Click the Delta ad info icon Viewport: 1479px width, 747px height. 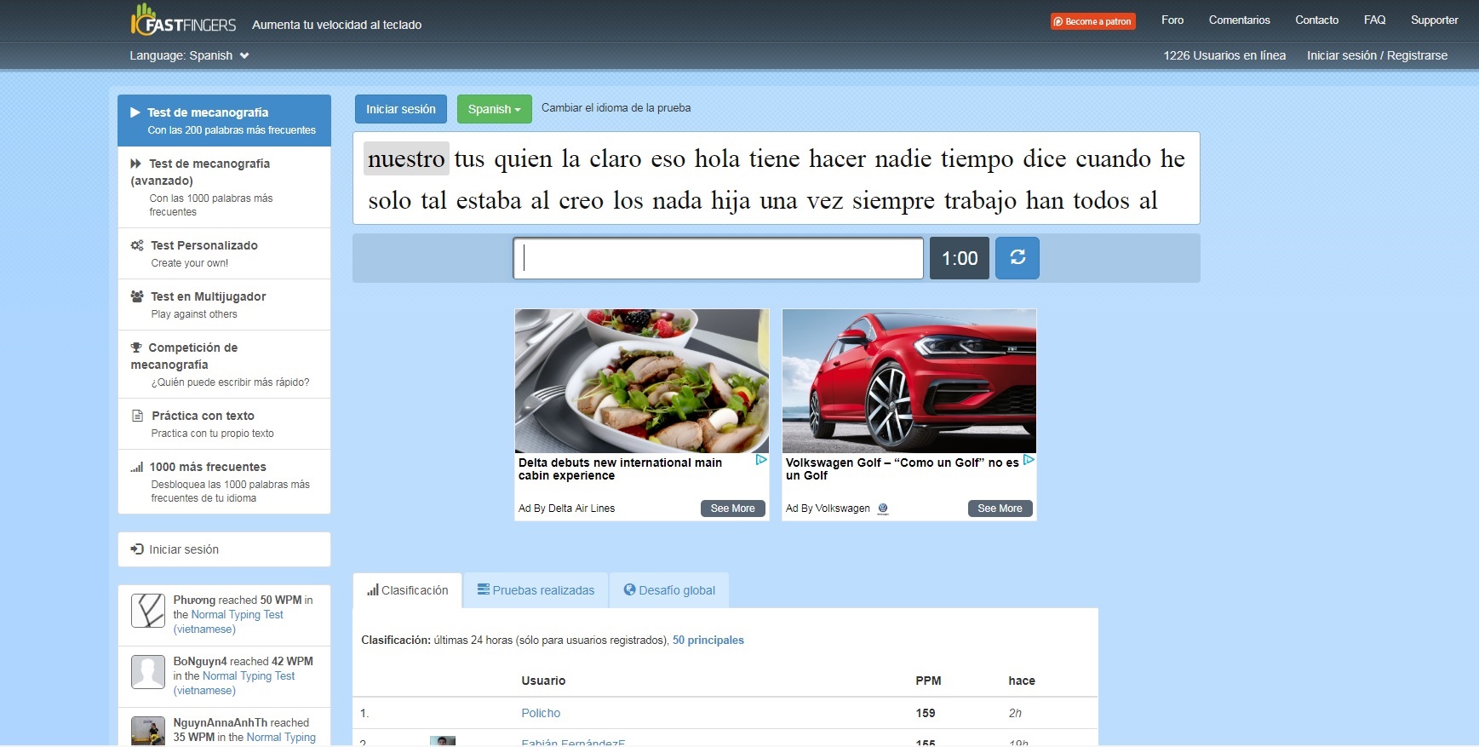pos(761,460)
